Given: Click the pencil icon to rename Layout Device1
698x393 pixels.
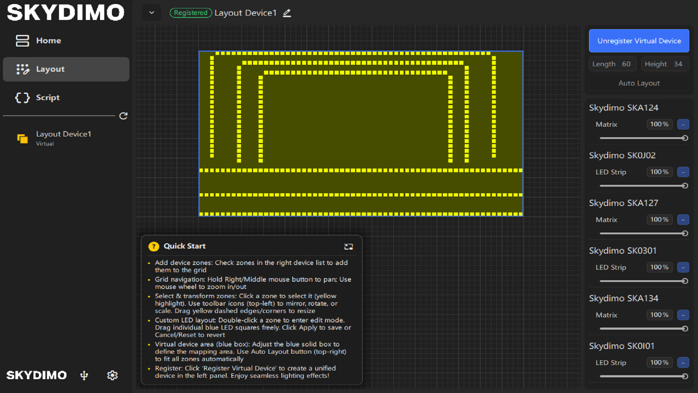Looking at the screenshot, I should (x=286, y=13).
